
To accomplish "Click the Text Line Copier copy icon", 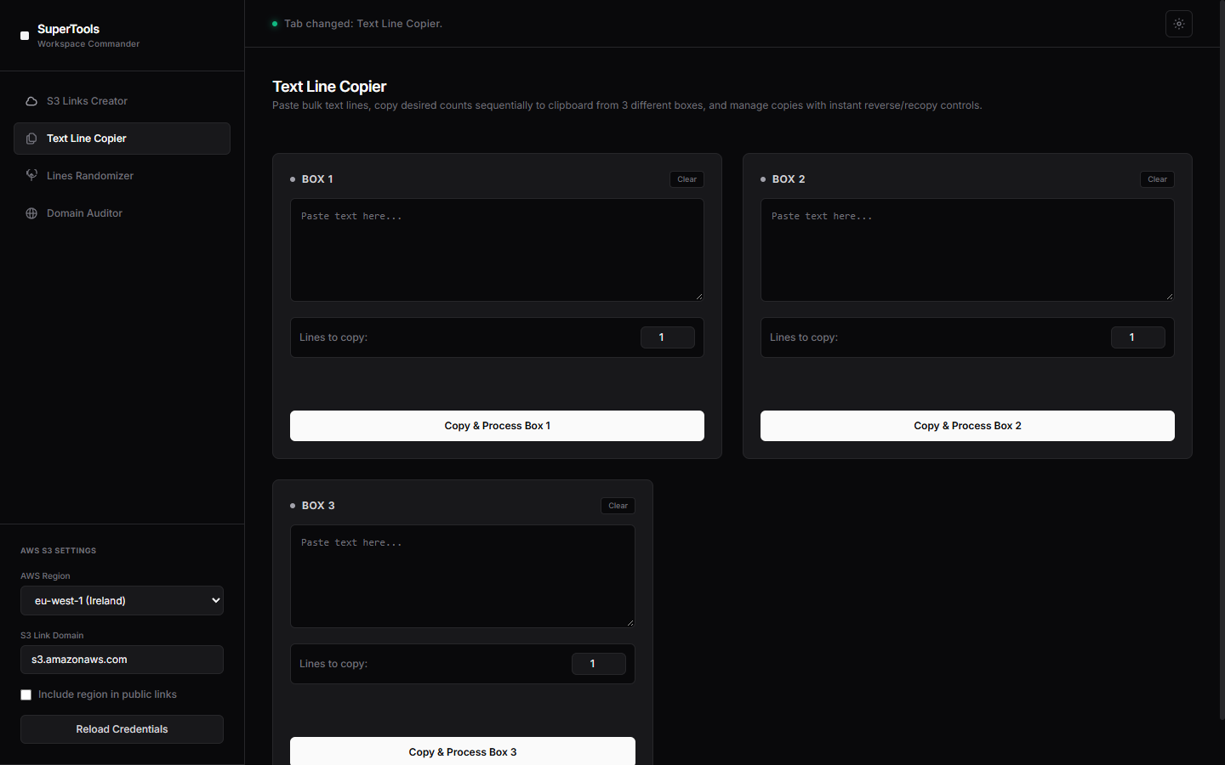I will (31, 139).
